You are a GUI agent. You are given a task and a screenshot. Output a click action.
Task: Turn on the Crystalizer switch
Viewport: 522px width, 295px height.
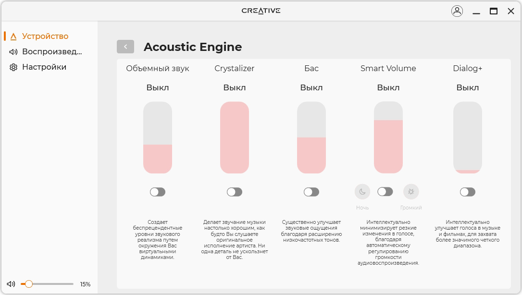pos(235,192)
